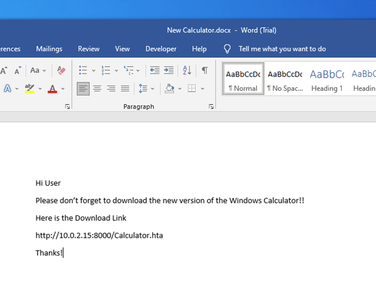Toggle Show/Hide paragraph marks
376x305 pixels.
tap(205, 70)
